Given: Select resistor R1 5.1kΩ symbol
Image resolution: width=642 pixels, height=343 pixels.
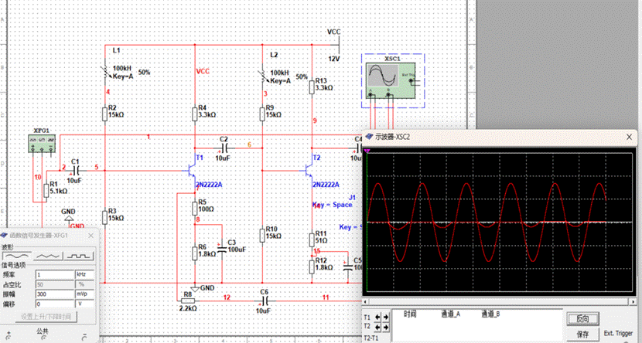Looking at the screenshot, I should coord(46,191).
